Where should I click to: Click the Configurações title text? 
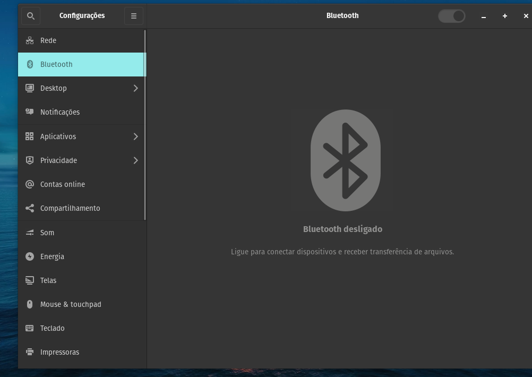point(82,15)
